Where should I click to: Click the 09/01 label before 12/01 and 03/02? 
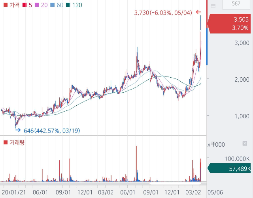[63, 192]
